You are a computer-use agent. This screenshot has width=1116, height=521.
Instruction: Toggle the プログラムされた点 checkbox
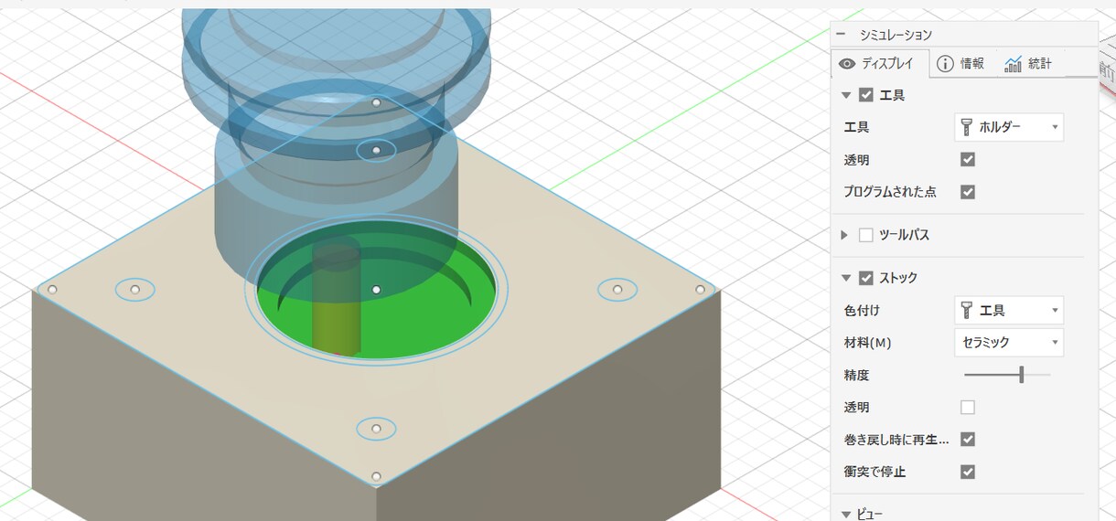[x=968, y=193]
